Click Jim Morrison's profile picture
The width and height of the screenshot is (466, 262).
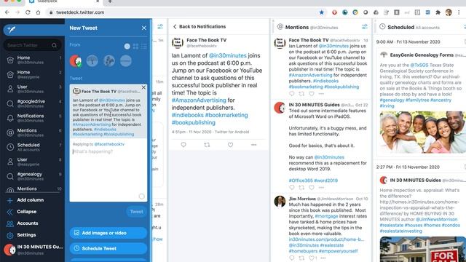(280, 202)
